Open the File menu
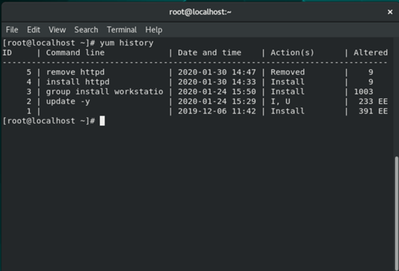 [12, 30]
